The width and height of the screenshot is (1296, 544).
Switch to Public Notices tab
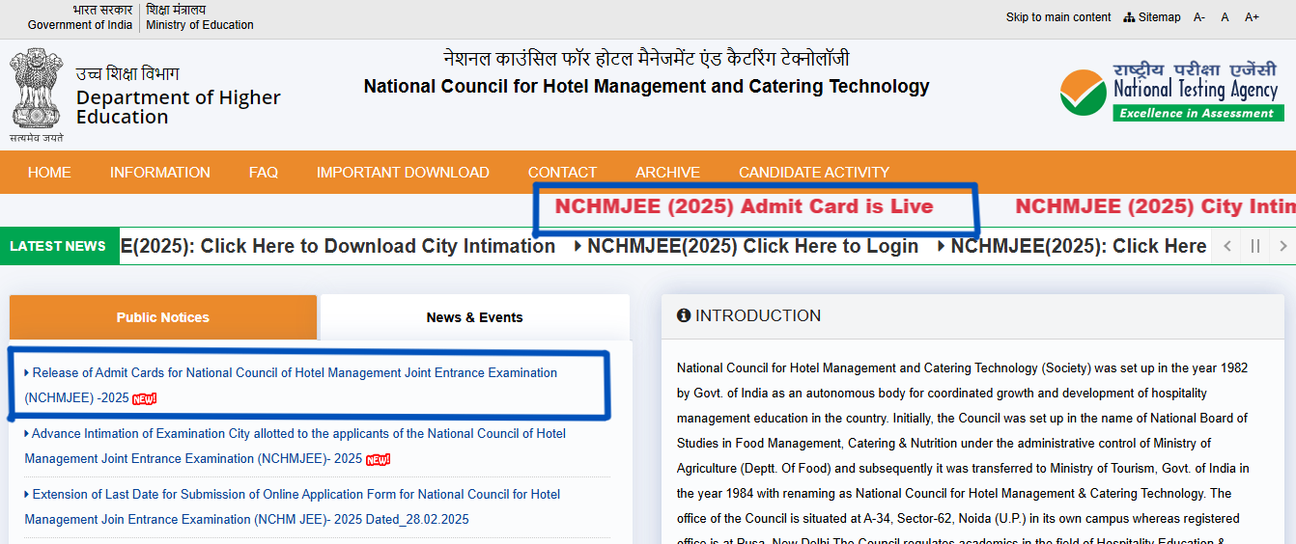pyautogui.click(x=163, y=317)
